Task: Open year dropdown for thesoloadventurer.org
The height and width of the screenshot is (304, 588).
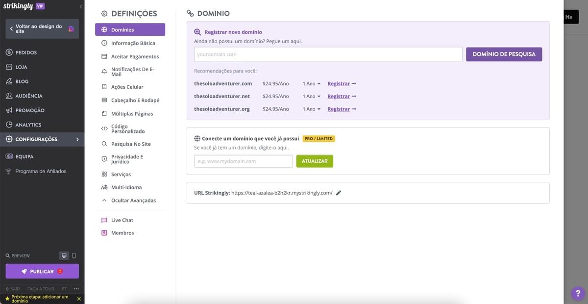Action: (312, 109)
